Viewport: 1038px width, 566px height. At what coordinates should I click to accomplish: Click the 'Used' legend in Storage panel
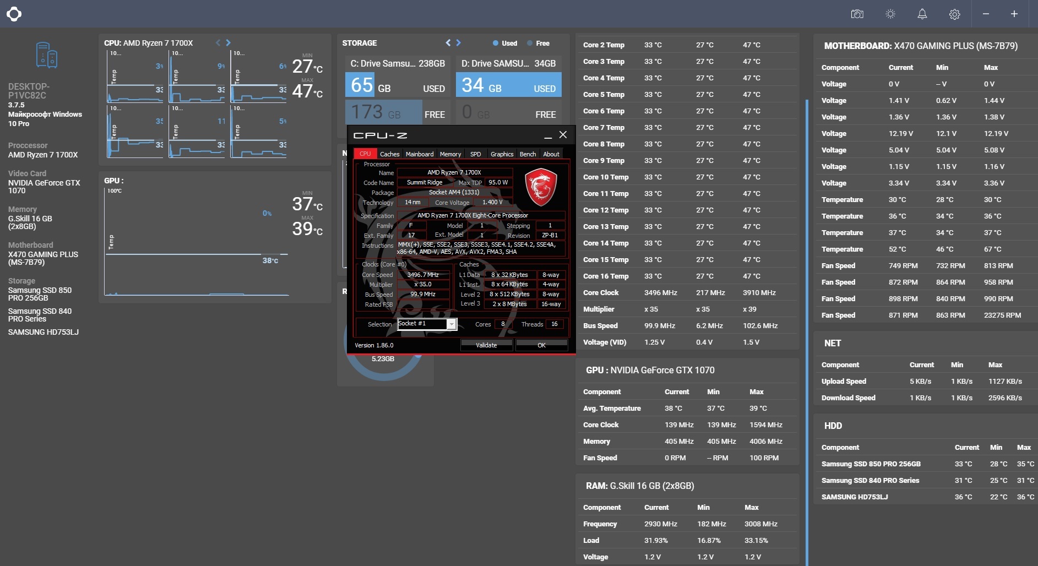tap(505, 43)
